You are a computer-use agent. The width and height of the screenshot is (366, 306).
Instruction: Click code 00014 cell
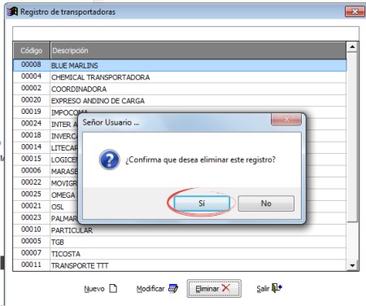pyautogui.click(x=32, y=147)
